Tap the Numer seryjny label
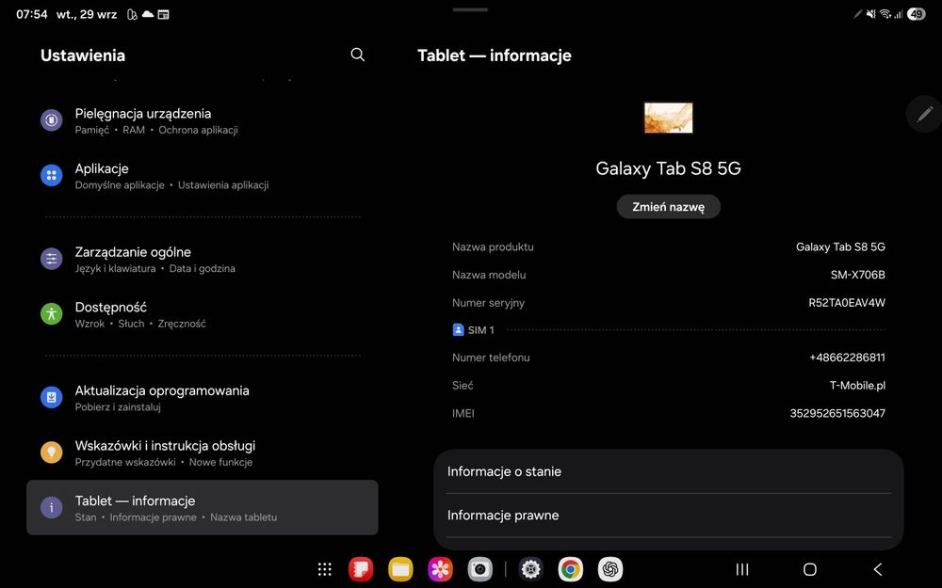Viewport: 942px width, 588px height. click(x=488, y=303)
